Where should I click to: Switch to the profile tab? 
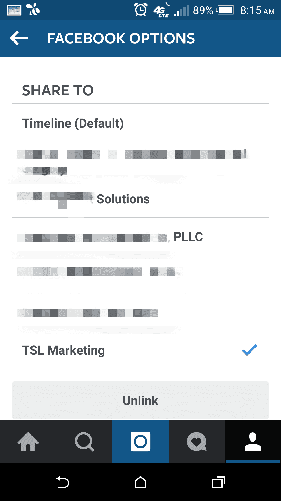pyautogui.click(x=252, y=442)
